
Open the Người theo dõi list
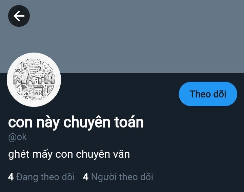118,177
